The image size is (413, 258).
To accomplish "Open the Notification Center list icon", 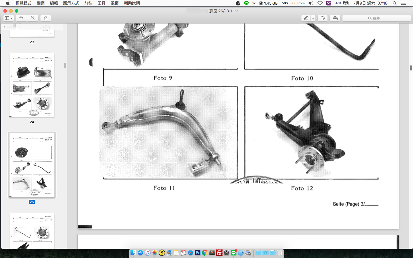I will pyautogui.click(x=404, y=3).
